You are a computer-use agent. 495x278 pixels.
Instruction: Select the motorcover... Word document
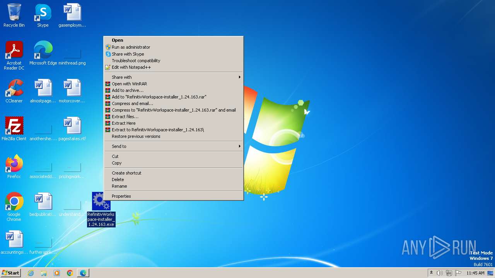click(72, 91)
